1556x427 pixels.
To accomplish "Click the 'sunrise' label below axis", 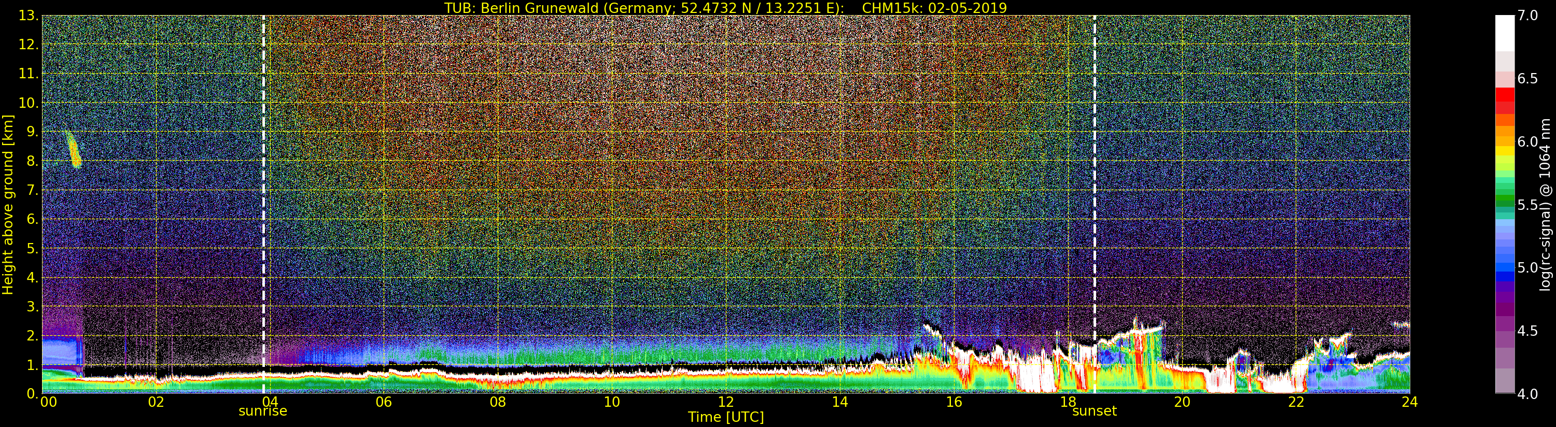I will pos(263,411).
